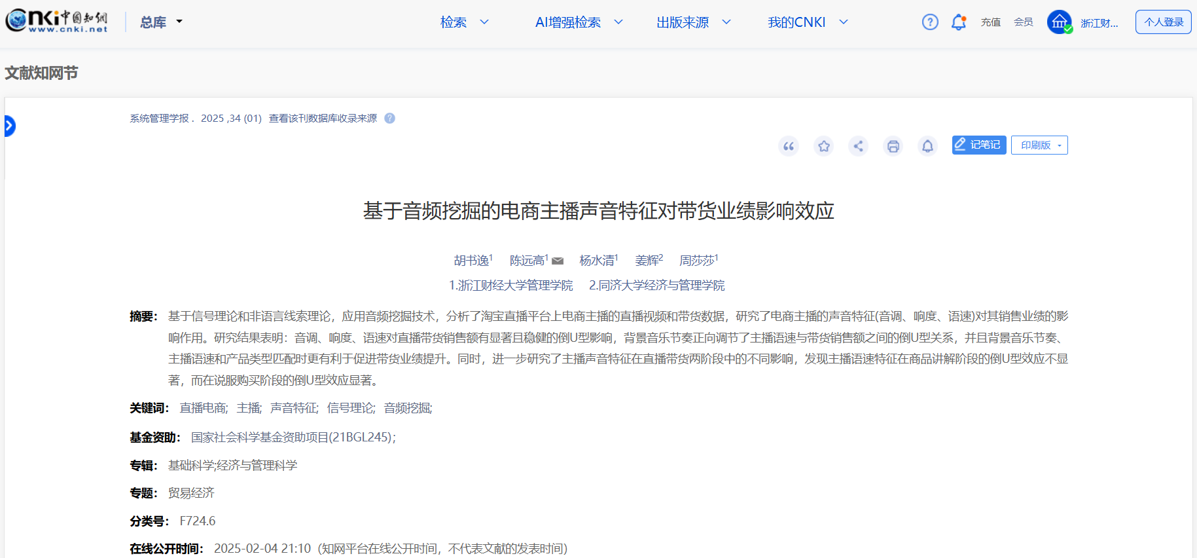Viewport: 1197px width, 558px height.
Task: Click the printer icon
Action: tap(893, 146)
